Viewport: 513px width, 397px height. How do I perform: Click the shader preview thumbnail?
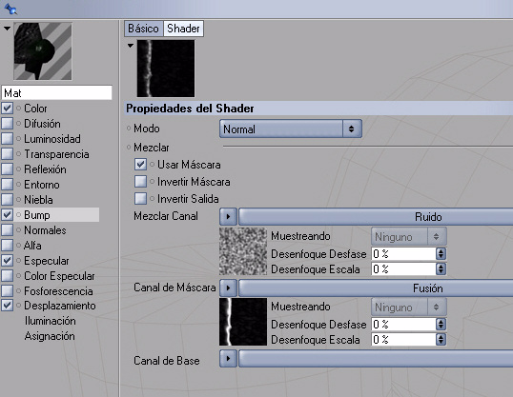tap(166, 69)
